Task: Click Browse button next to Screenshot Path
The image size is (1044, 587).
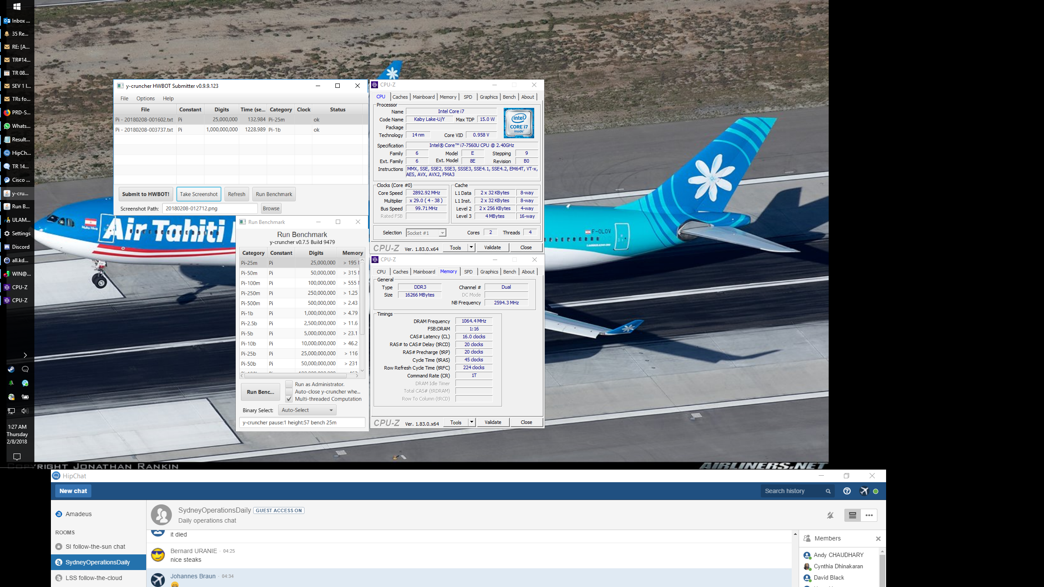Action: point(271,209)
